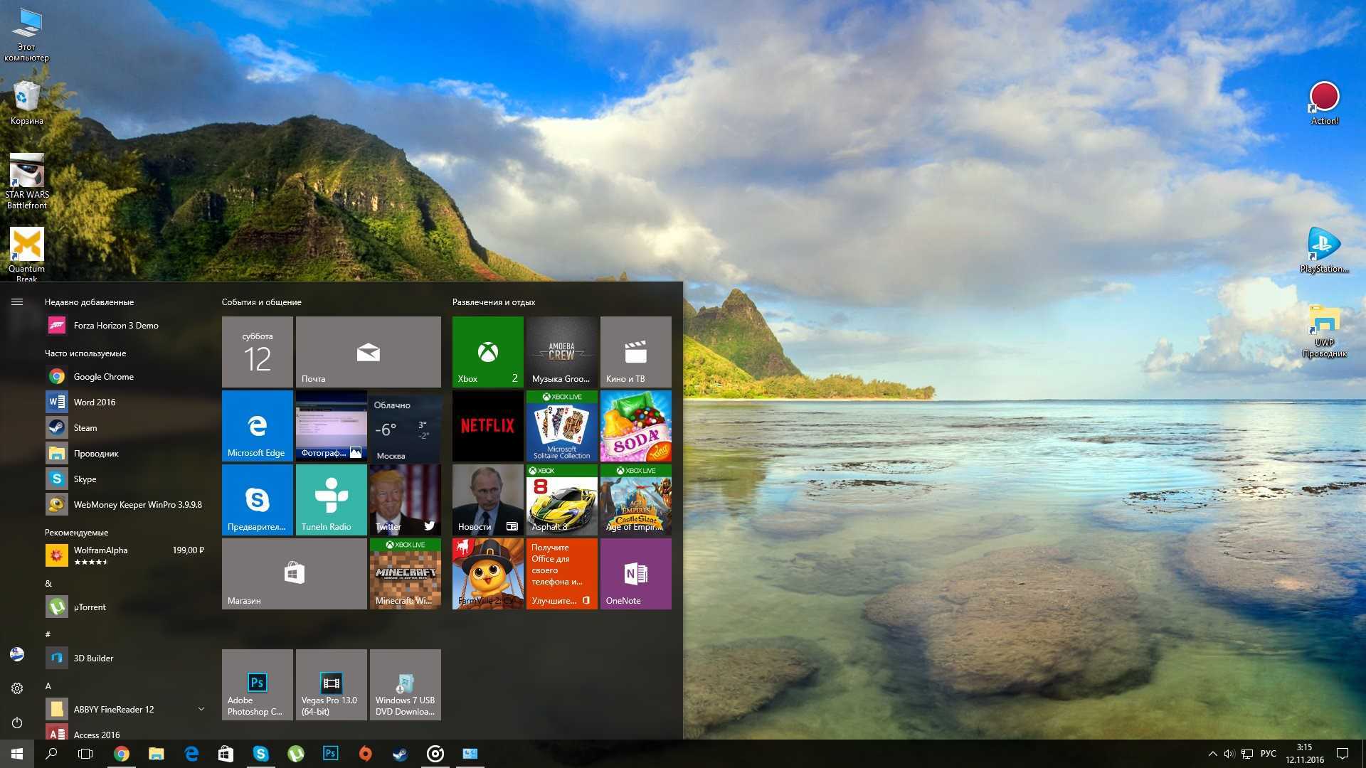The image size is (1366, 768).
Task: Open Minecraft Windows Edition tile
Action: click(x=406, y=572)
